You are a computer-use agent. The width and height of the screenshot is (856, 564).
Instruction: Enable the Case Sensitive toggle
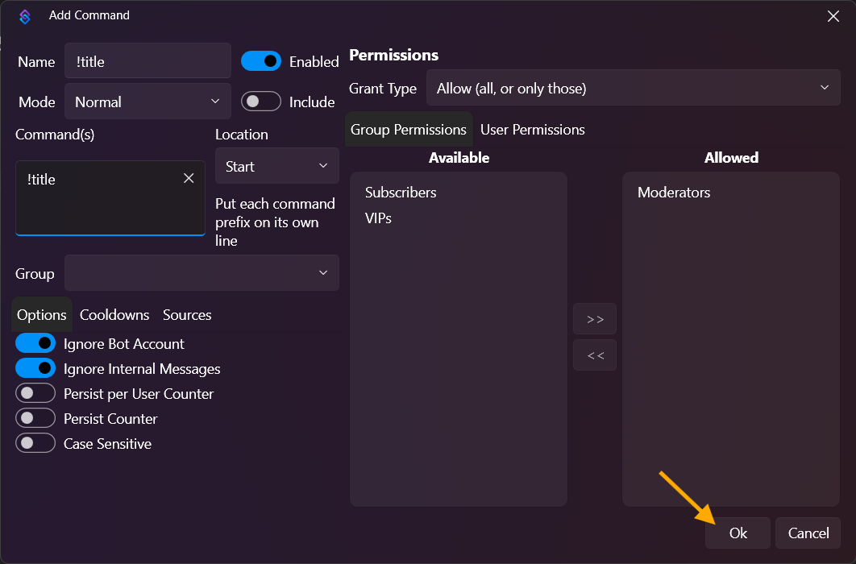point(35,443)
